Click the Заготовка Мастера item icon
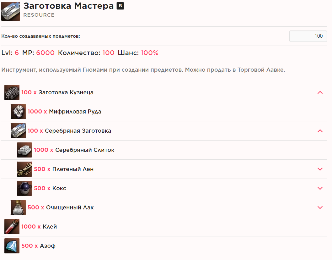The height and width of the screenshot is (260, 332). click(11, 11)
